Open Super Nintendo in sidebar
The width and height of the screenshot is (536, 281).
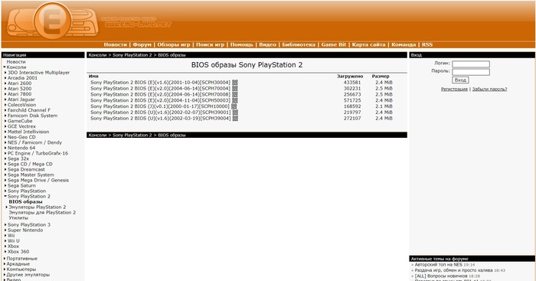click(25, 230)
